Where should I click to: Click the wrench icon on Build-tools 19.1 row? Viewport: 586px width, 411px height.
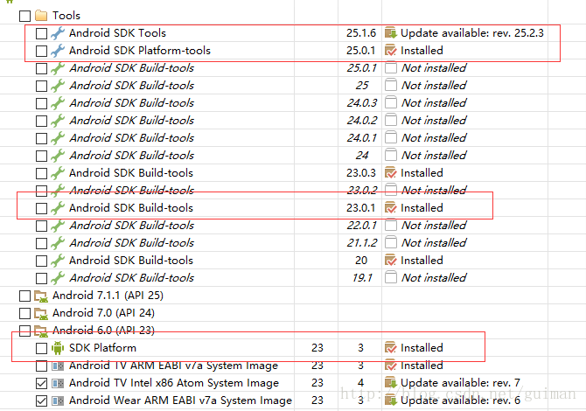pyautogui.click(x=58, y=278)
